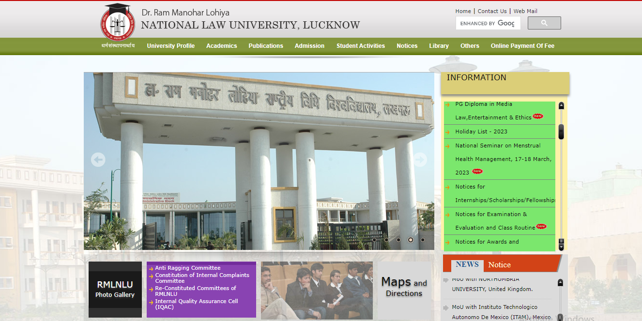642x321 pixels.
Task: Click the Google search magnifier button
Action: (x=544, y=23)
